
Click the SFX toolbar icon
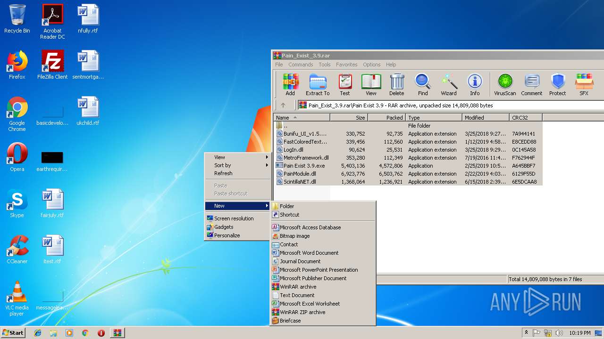pos(584,85)
